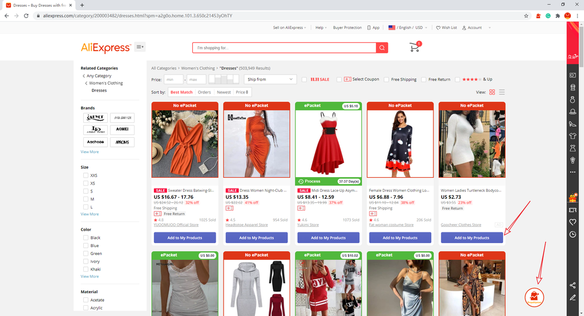The height and width of the screenshot is (316, 584).
Task: Click the hat icon in right sidebar
Action: (573, 112)
